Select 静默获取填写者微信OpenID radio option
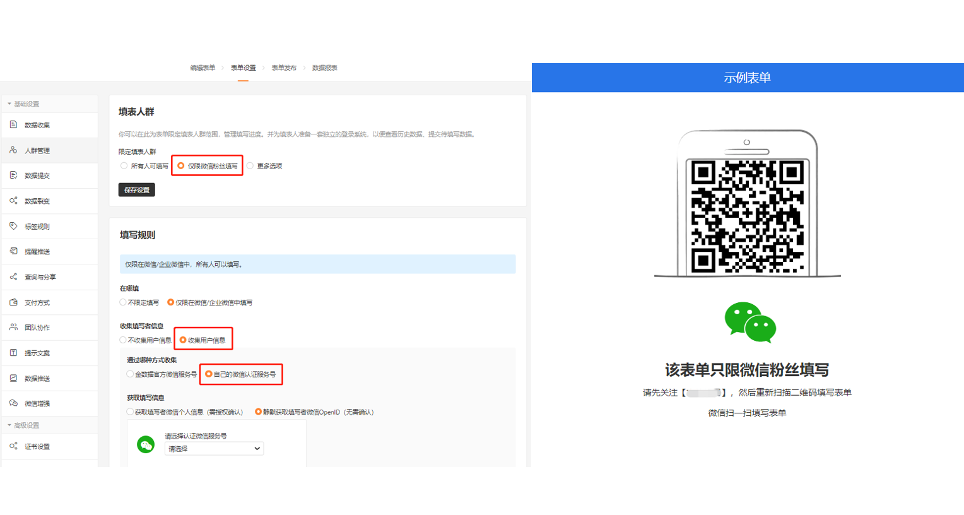964x515 pixels. (x=258, y=412)
